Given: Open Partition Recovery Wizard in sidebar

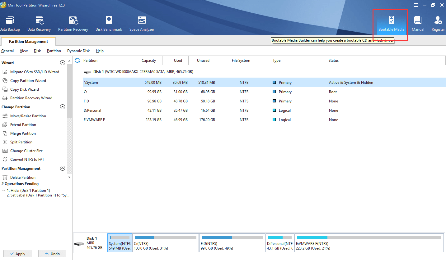Looking at the screenshot, I should (x=27, y=98).
